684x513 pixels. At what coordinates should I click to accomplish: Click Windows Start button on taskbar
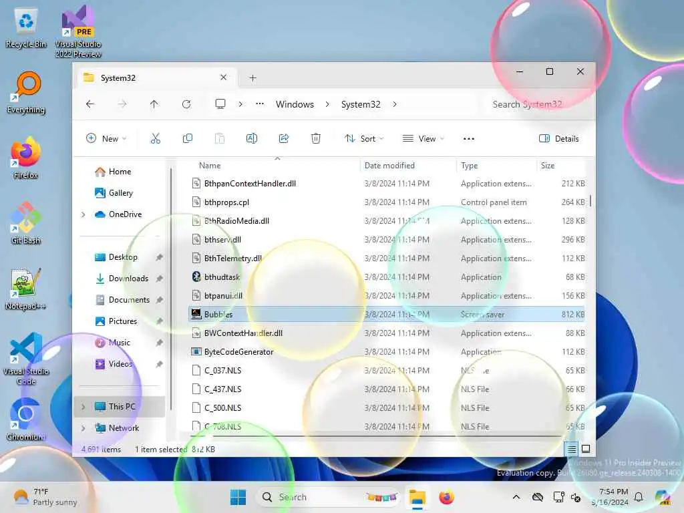click(238, 497)
